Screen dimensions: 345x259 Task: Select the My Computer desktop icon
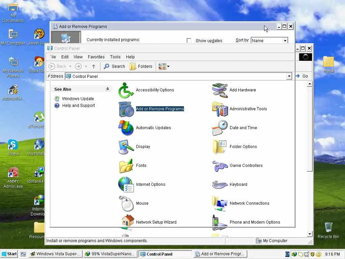[x=13, y=37]
